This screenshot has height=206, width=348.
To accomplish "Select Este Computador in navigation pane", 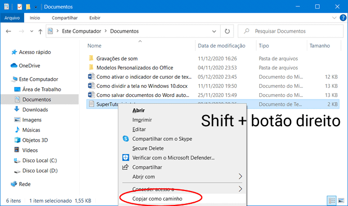I will click(x=39, y=79).
